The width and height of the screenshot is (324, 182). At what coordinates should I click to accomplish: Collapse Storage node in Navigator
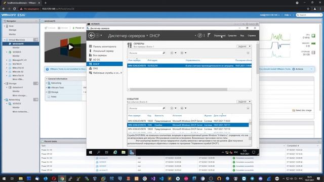click(5, 83)
